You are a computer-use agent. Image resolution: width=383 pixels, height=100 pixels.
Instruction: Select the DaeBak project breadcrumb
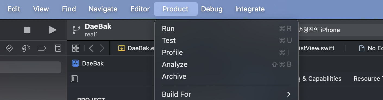[x=88, y=64]
